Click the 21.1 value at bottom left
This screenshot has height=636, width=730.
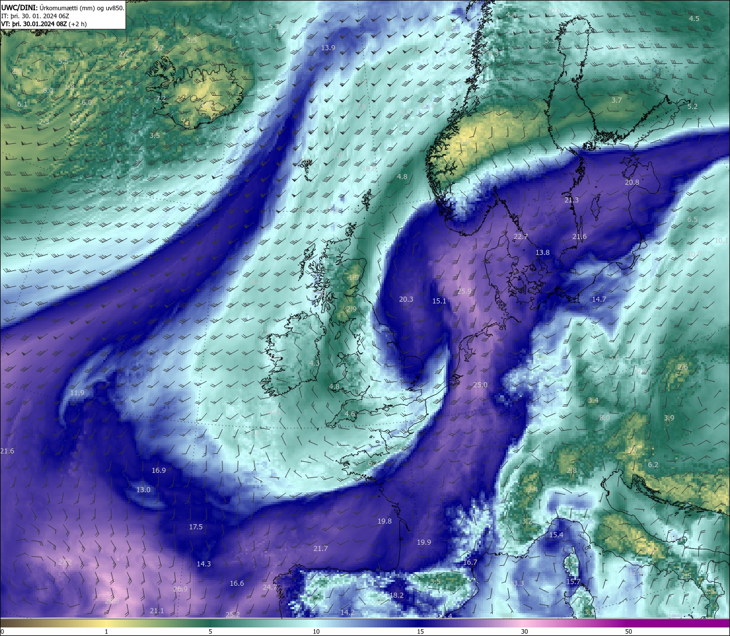(x=156, y=611)
